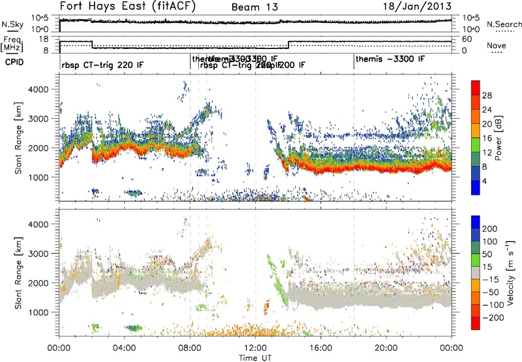Viewport: 522px width, 362px height.
Task: Click the 'Time UT' axis label
Action: tap(255, 357)
